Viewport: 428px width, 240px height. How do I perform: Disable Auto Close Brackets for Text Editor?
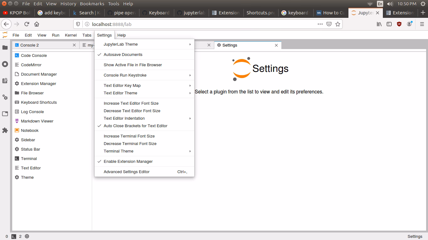[x=135, y=126]
